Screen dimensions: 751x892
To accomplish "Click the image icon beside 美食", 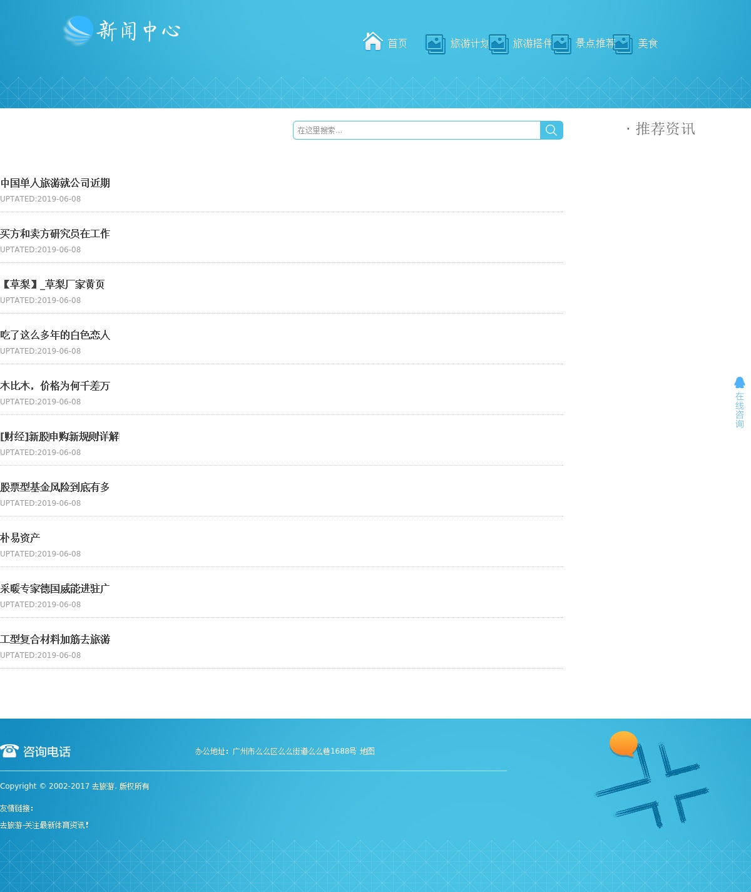I will pos(623,44).
